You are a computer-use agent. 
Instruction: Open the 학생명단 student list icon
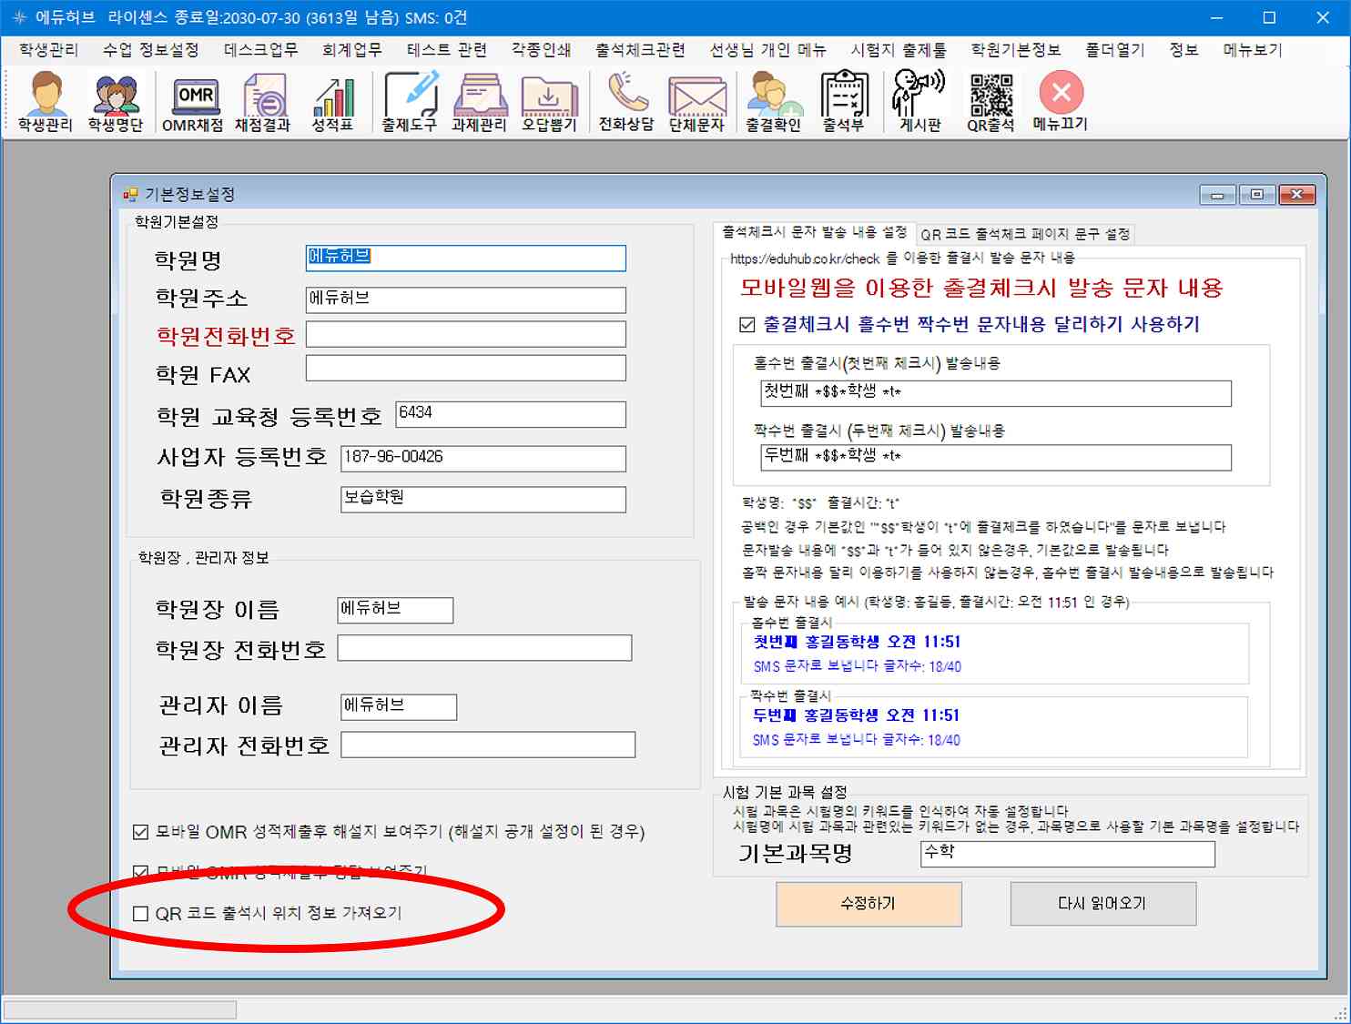click(116, 103)
